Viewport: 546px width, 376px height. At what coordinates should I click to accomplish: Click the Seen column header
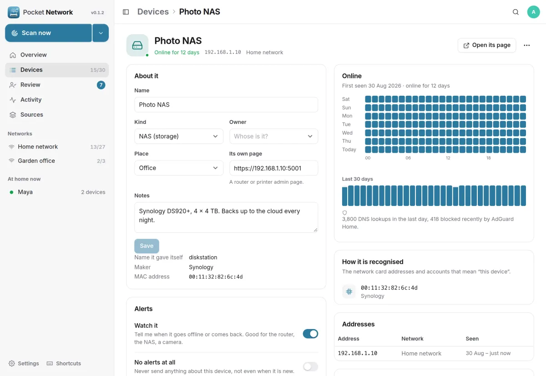[472, 339]
